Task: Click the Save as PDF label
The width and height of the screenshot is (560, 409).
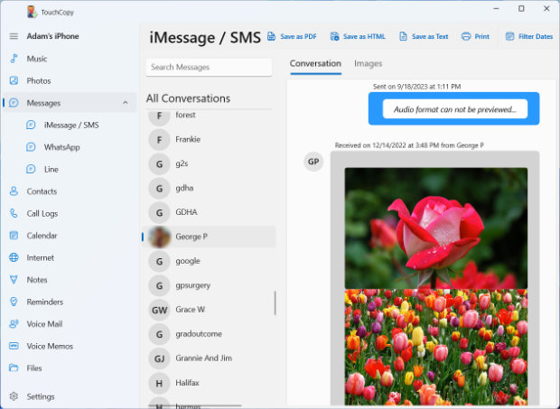Action: click(x=298, y=36)
